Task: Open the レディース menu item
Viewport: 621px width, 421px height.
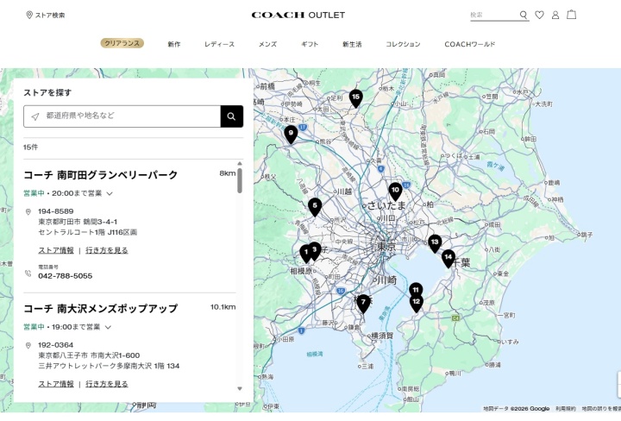Action: [x=219, y=44]
